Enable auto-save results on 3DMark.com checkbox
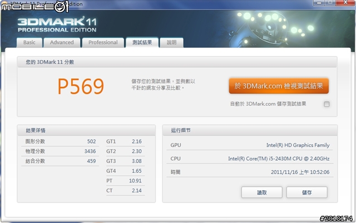This screenshot has width=356, height=223. (x=327, y=104)
